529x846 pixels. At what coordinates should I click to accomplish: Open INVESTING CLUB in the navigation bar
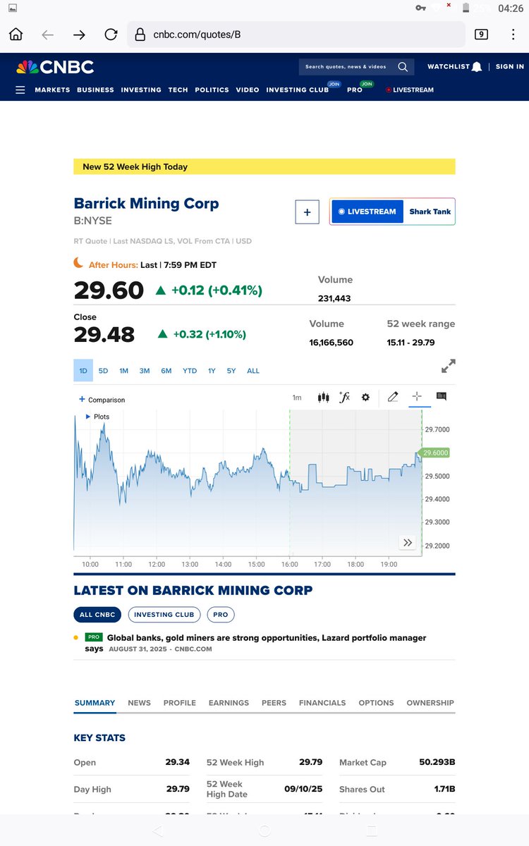[298, 90]
